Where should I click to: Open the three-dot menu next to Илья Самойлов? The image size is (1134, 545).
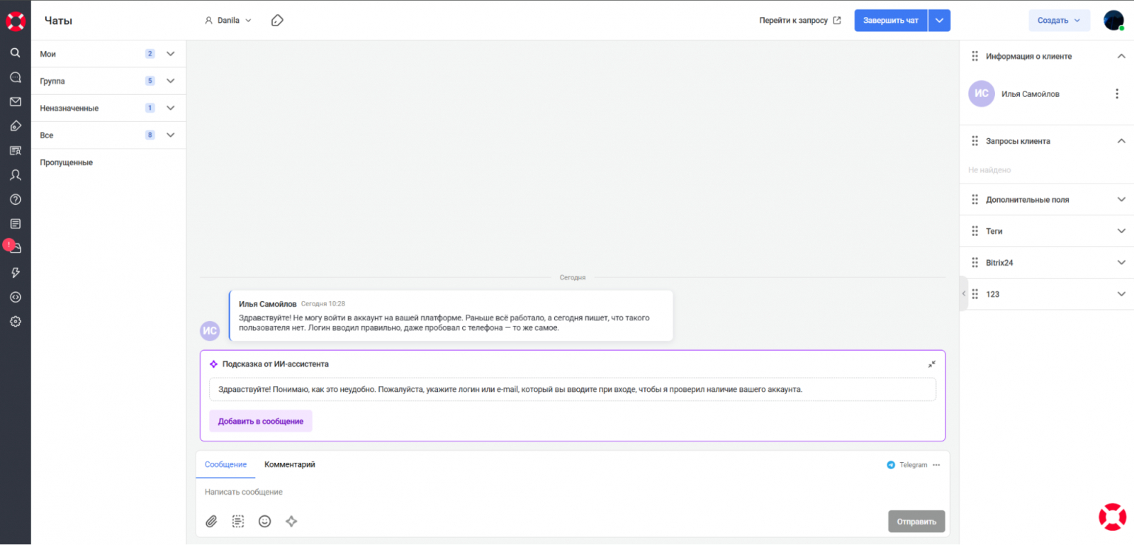click(x=1117, y=94)
